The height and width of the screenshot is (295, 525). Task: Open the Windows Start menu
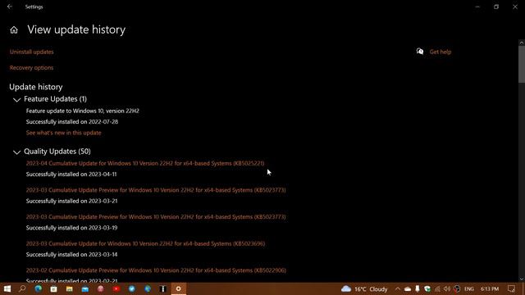tap(7, 288)
